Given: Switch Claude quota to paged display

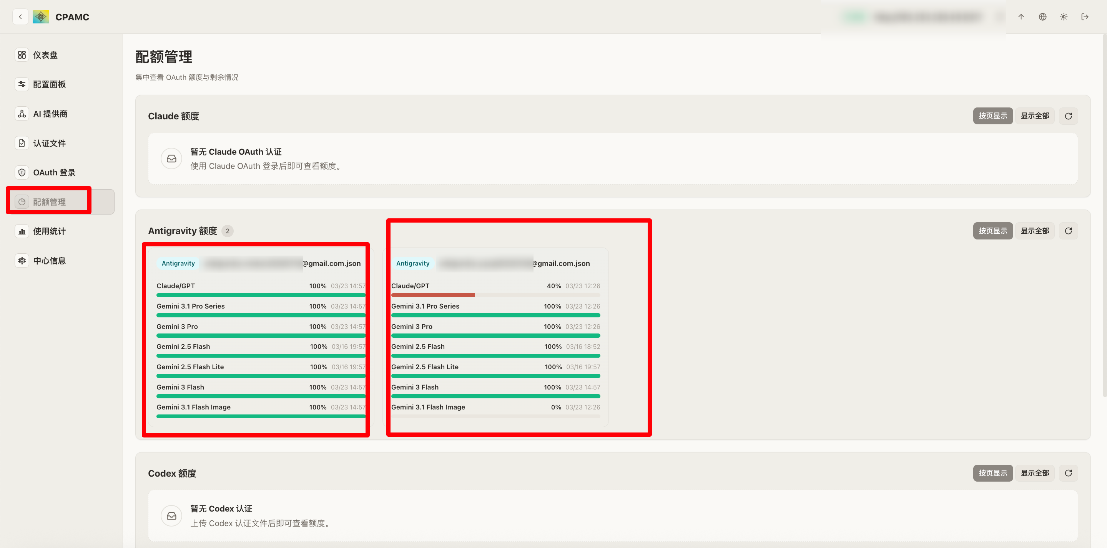Looking at the screenshot, I should coord(993,116).
